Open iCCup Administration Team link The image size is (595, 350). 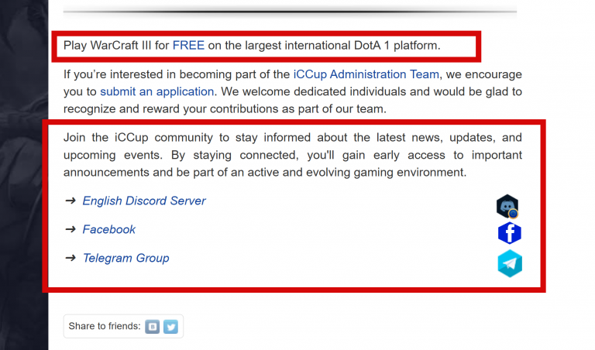pyautogui.click(x=366, y=74)
